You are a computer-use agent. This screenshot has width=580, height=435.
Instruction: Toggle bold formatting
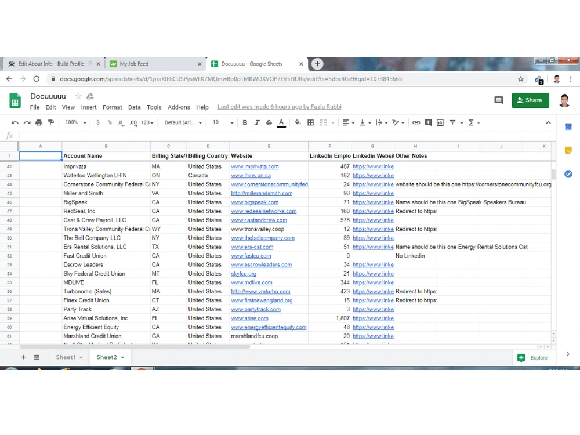[245, 122]
